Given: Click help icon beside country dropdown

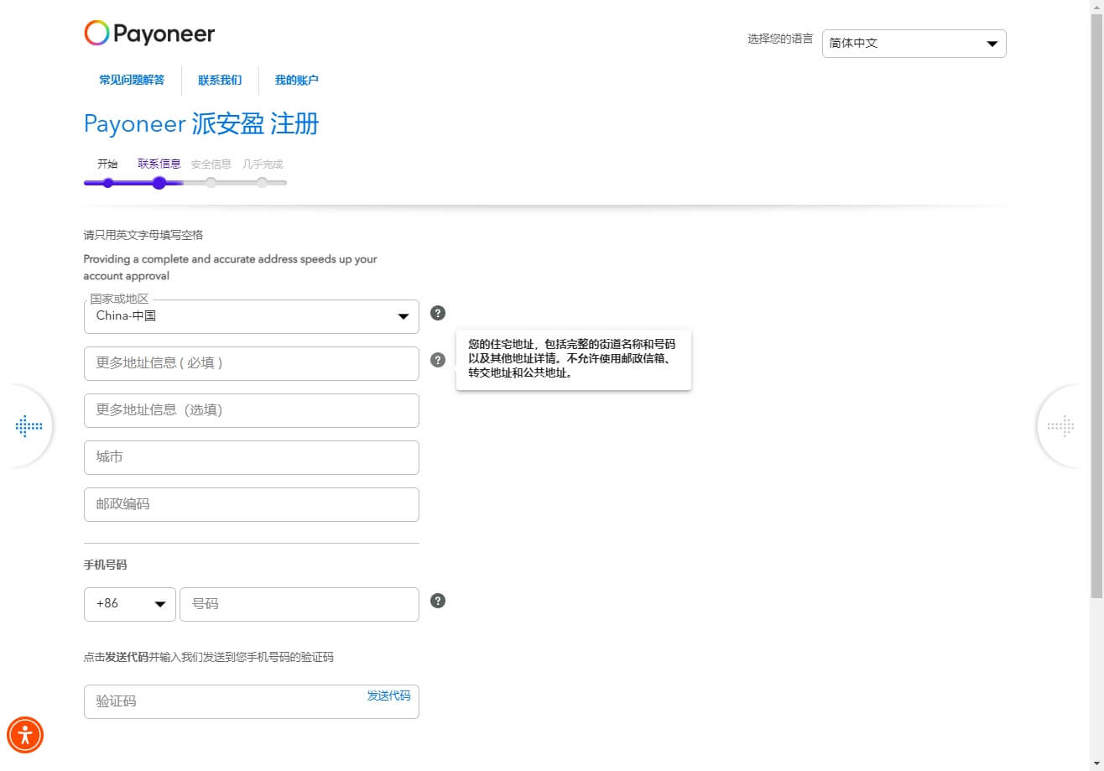Looking at the screenshot, I should click(438, 313).
